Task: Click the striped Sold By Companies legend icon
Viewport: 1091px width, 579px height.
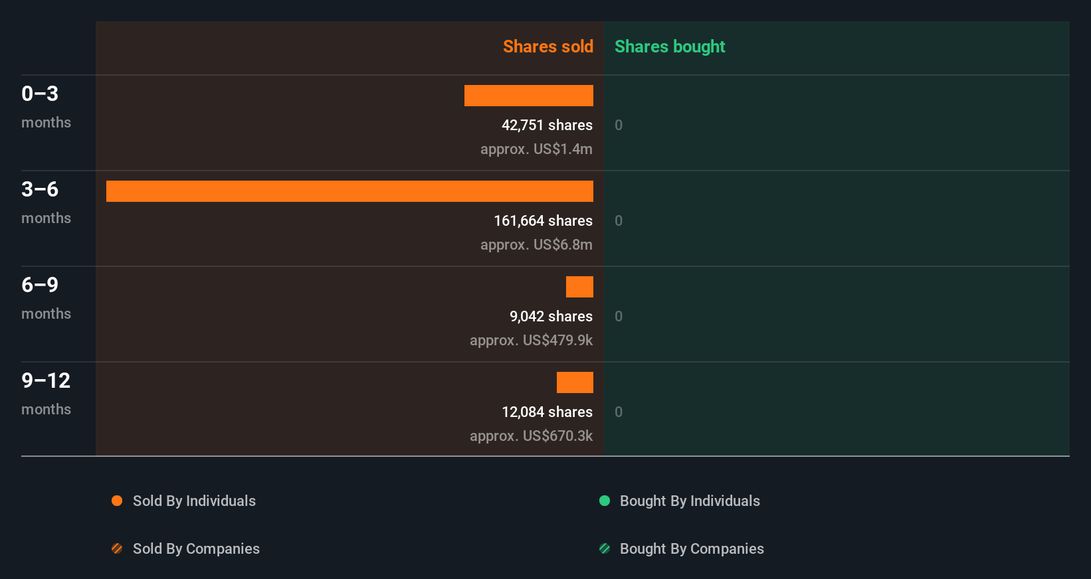Action: (x=117, y=548)
